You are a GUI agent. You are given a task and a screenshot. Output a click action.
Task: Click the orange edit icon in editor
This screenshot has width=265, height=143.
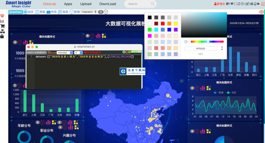(127, 52)
